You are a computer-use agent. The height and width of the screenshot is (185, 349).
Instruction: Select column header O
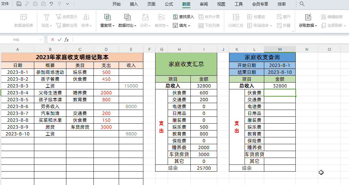pos(329,49)
